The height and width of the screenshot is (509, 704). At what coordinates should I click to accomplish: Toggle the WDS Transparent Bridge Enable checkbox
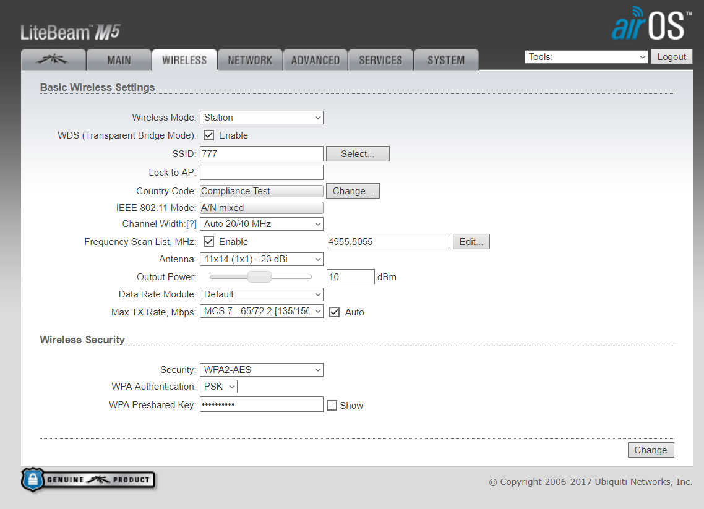(x=208, y=135)
